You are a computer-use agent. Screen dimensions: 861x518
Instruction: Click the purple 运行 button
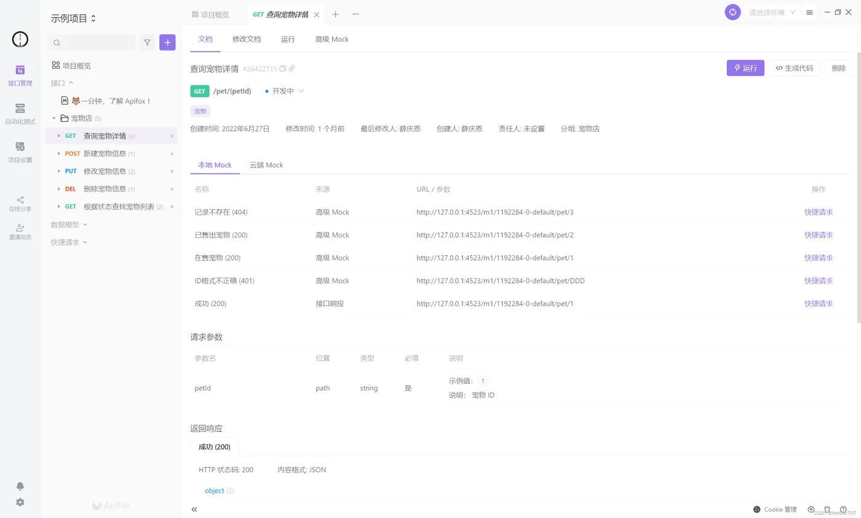pos(745,68)
